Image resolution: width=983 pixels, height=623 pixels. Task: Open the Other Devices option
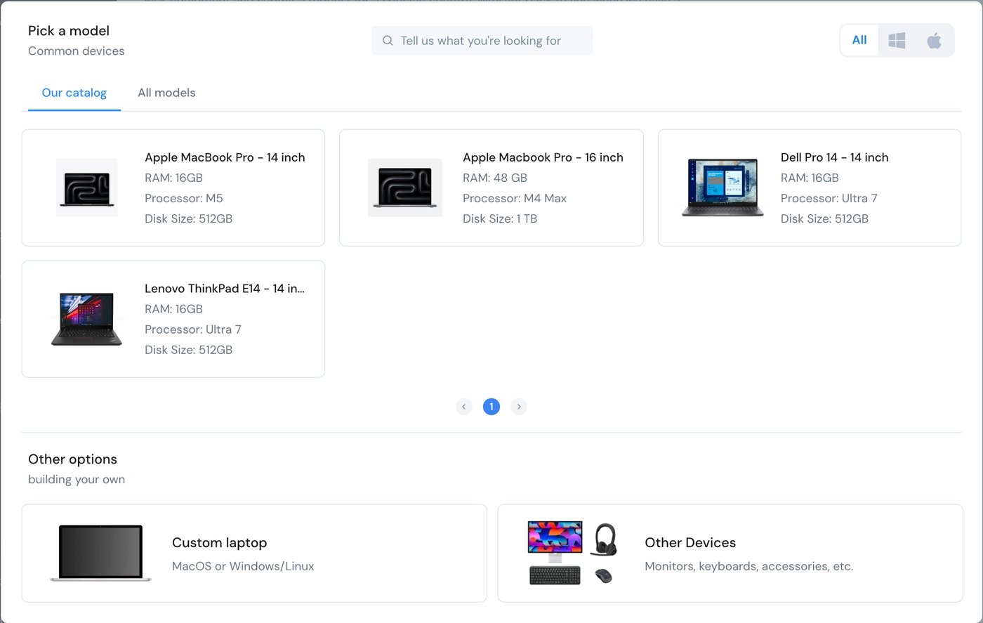tap(730, 553)
